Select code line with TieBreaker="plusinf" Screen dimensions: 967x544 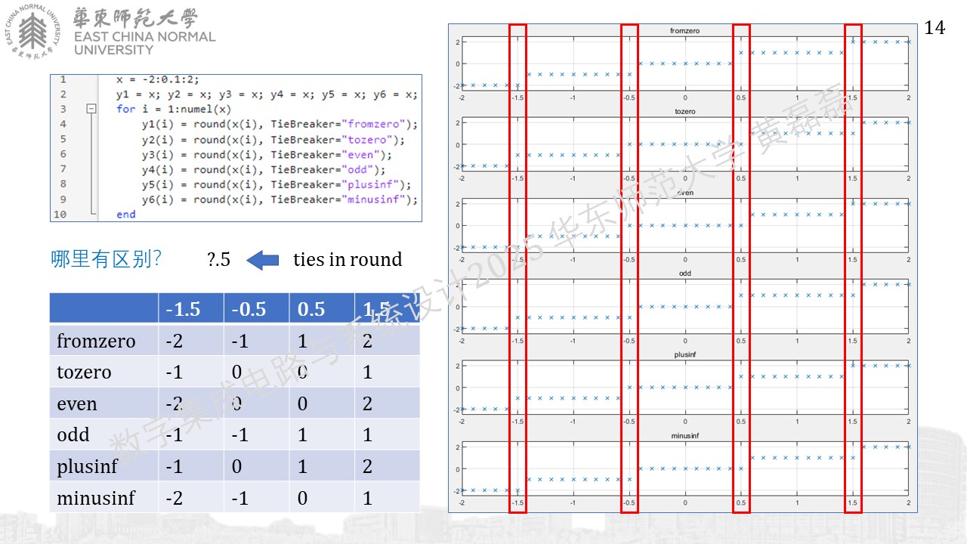click(x=276, y=184)
